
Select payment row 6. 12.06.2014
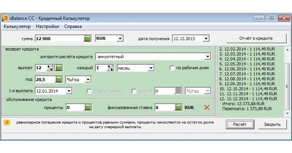tap(247, 69)
